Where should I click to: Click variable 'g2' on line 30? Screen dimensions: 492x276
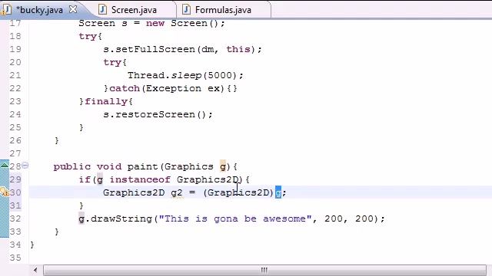(x=177, y=192)
